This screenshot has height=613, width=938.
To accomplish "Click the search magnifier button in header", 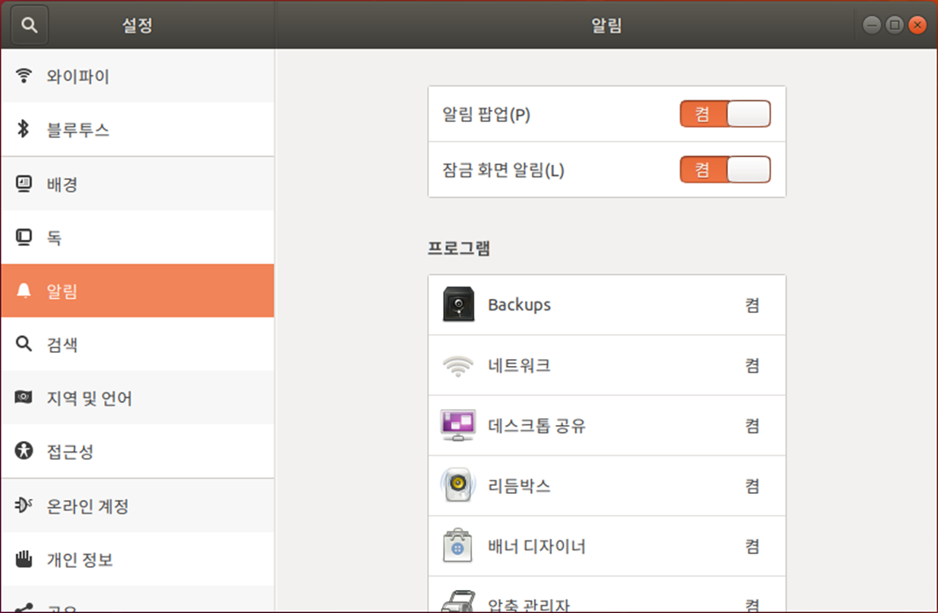I will click(x=29, y=26).
